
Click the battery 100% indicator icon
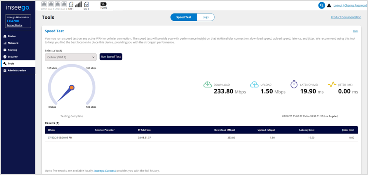pyautogui.click(x=103, y=4)
